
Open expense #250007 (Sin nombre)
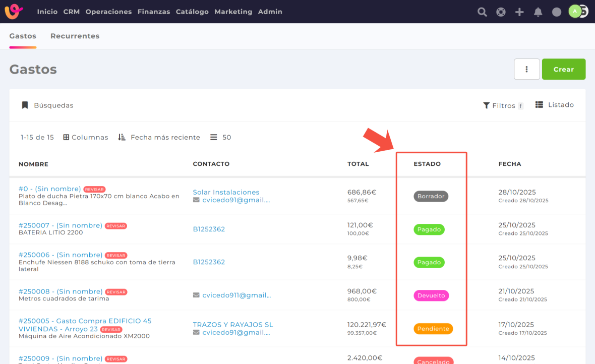tap(60, 225)
